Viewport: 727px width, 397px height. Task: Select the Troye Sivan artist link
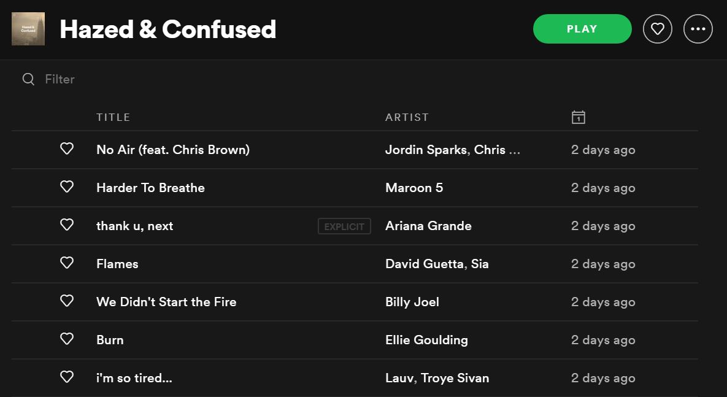pos(455,378)
